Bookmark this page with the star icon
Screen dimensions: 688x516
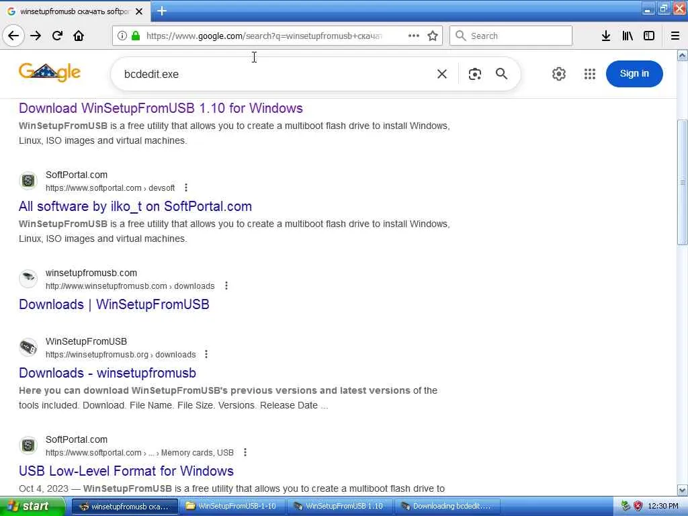tap(433, 36)
